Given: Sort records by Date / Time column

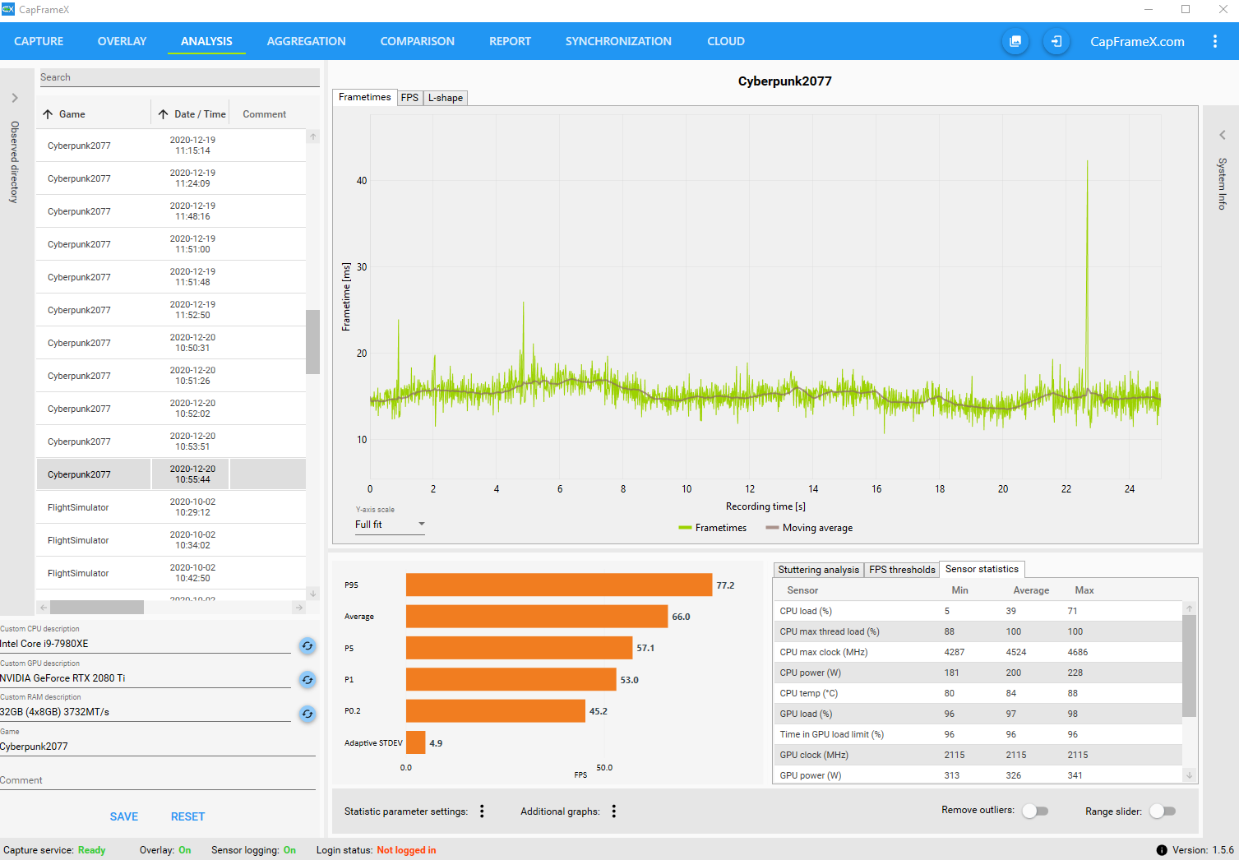Looking at the screenshot, I should 191,114.
